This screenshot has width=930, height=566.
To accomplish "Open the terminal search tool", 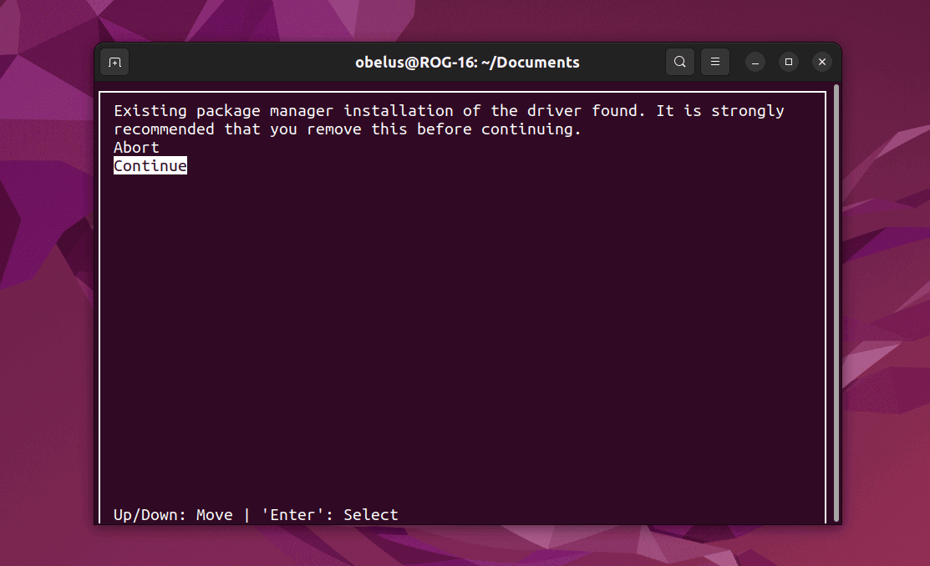I will pos(679,62).
